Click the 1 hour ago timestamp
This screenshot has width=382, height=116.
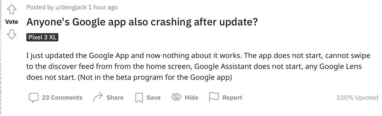point(103,8)
